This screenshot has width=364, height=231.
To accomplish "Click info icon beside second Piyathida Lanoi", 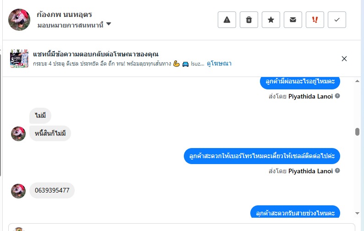I will tap(337, 171).
